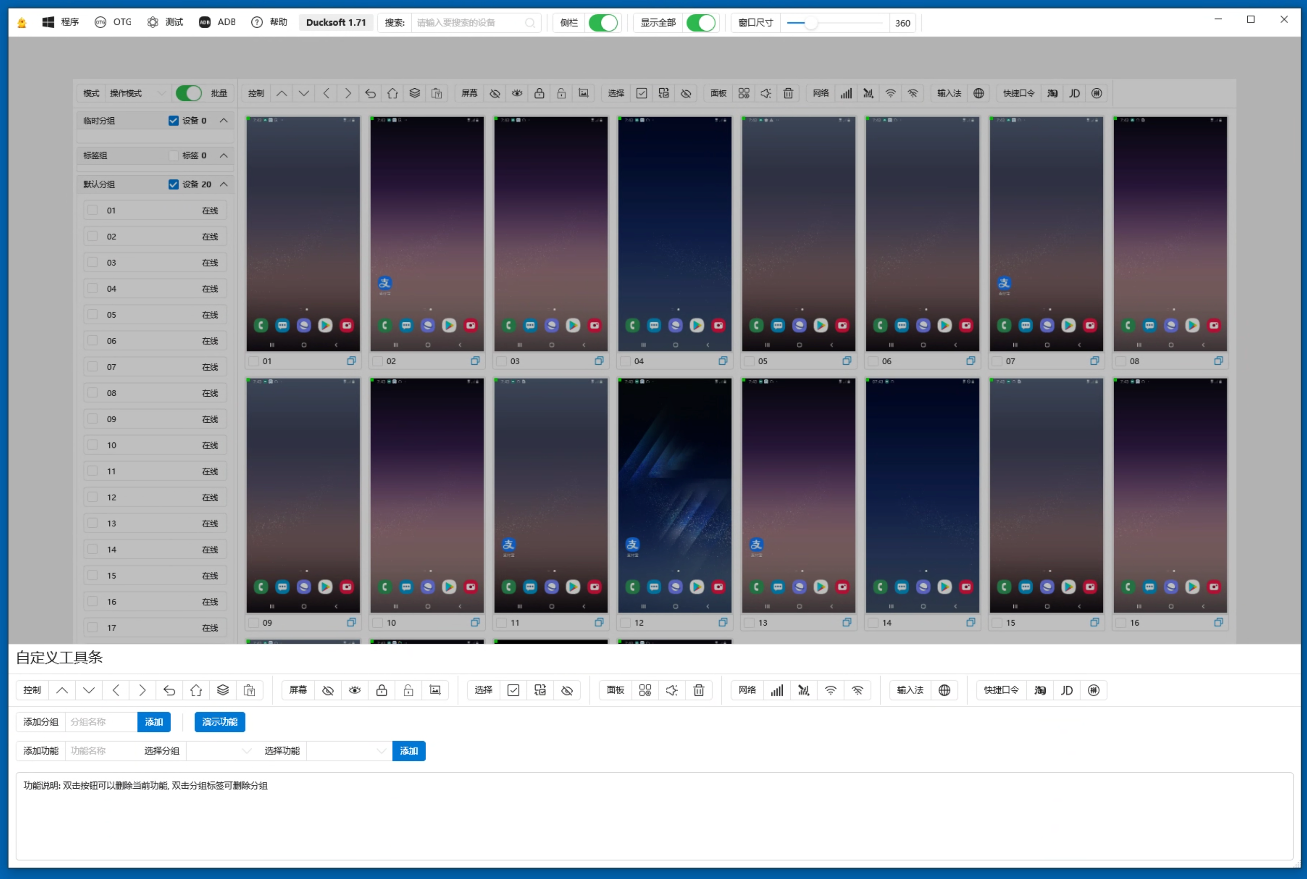
Task: Collapse the 默认分组 device group
Action: (224, 184)
